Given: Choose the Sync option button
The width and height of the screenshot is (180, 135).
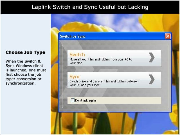Looking at the screenshot, I should 114,80.
